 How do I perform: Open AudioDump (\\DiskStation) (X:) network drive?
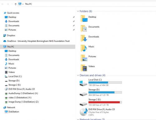[x=23, y=93]
